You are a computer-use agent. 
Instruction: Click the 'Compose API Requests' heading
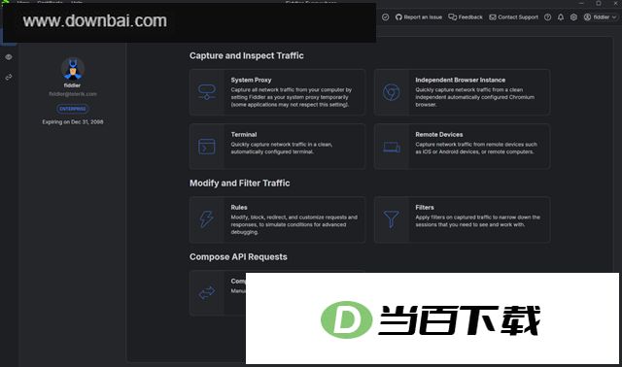pos(238,257)
